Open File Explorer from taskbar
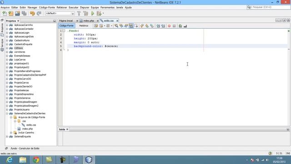This screenshot has width=291, height=164. (x=23, y=160)
